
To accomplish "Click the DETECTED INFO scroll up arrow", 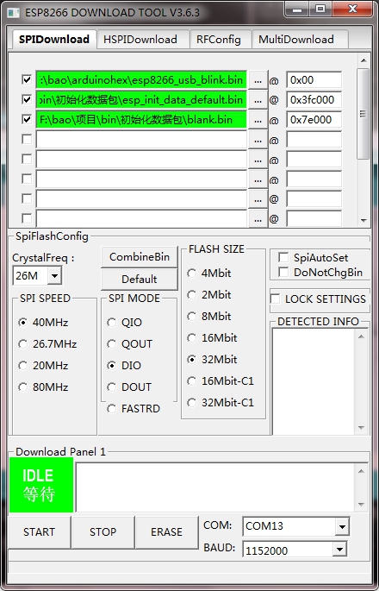I will click(361, 336).
